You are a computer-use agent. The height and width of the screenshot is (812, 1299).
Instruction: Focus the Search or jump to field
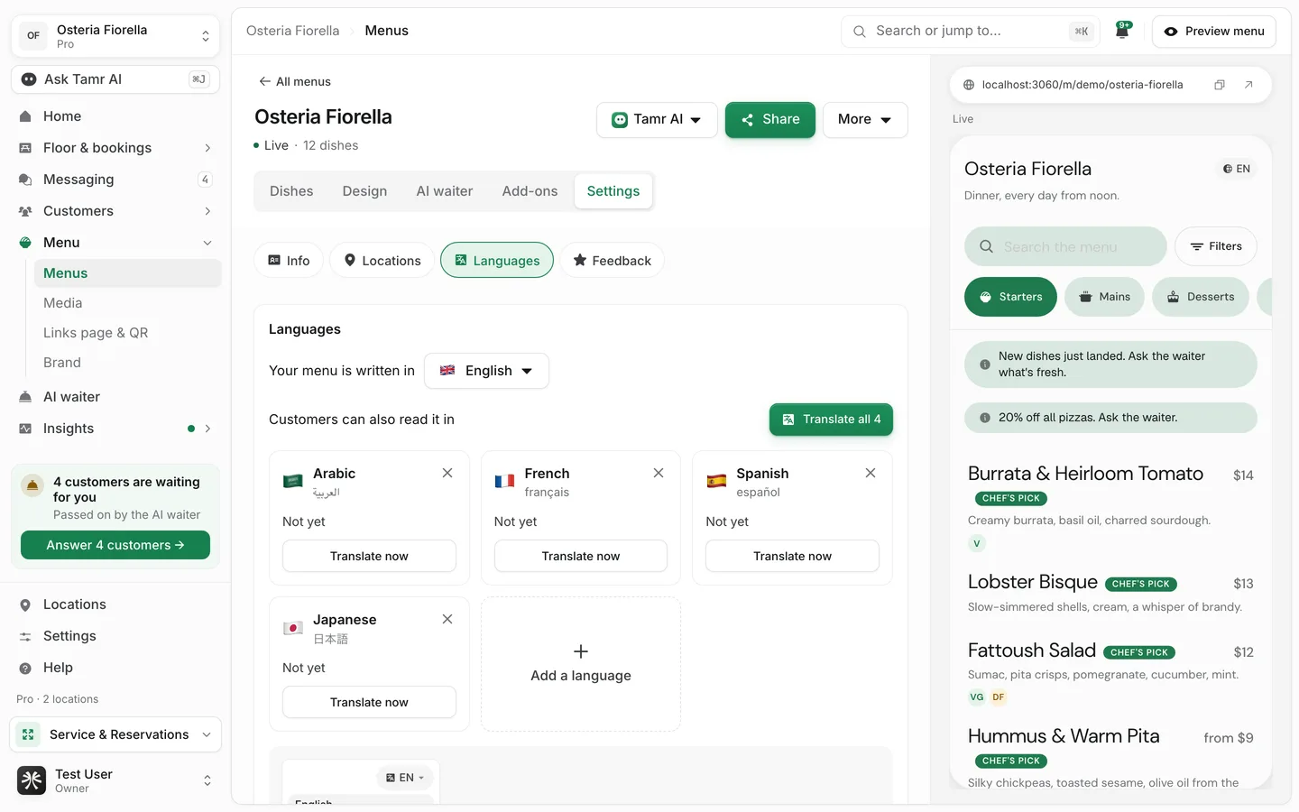[970, 31]
